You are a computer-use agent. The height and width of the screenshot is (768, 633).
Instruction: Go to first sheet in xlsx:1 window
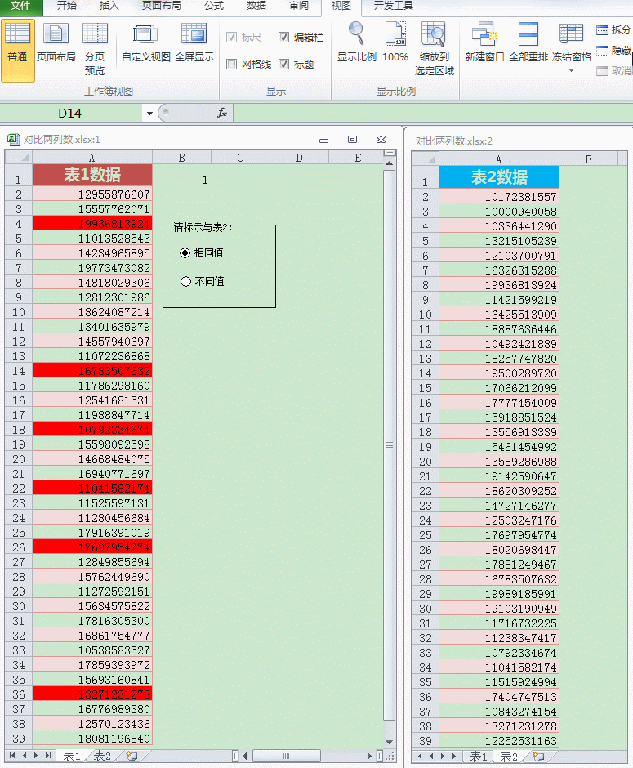coord(12,756)
